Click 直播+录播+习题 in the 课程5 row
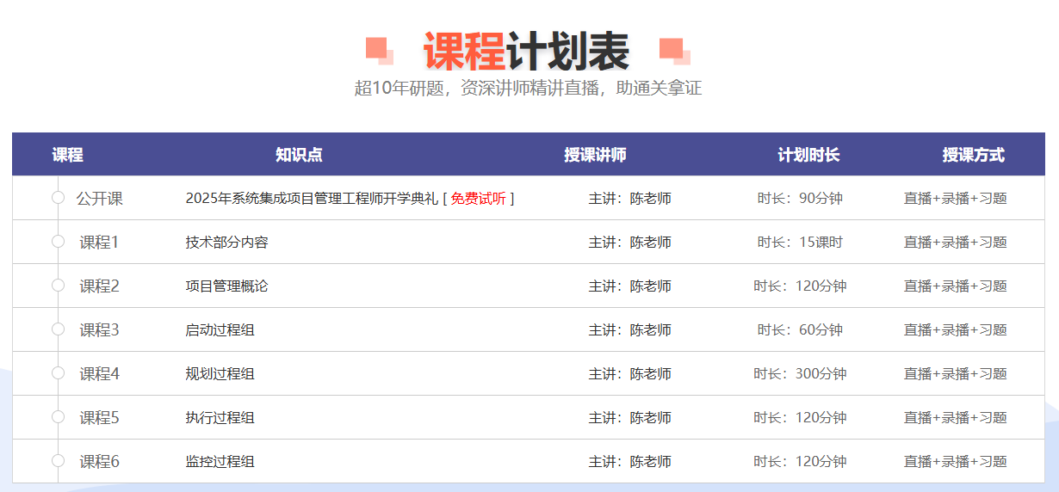Screen dimensions: 1059x492 955,418
